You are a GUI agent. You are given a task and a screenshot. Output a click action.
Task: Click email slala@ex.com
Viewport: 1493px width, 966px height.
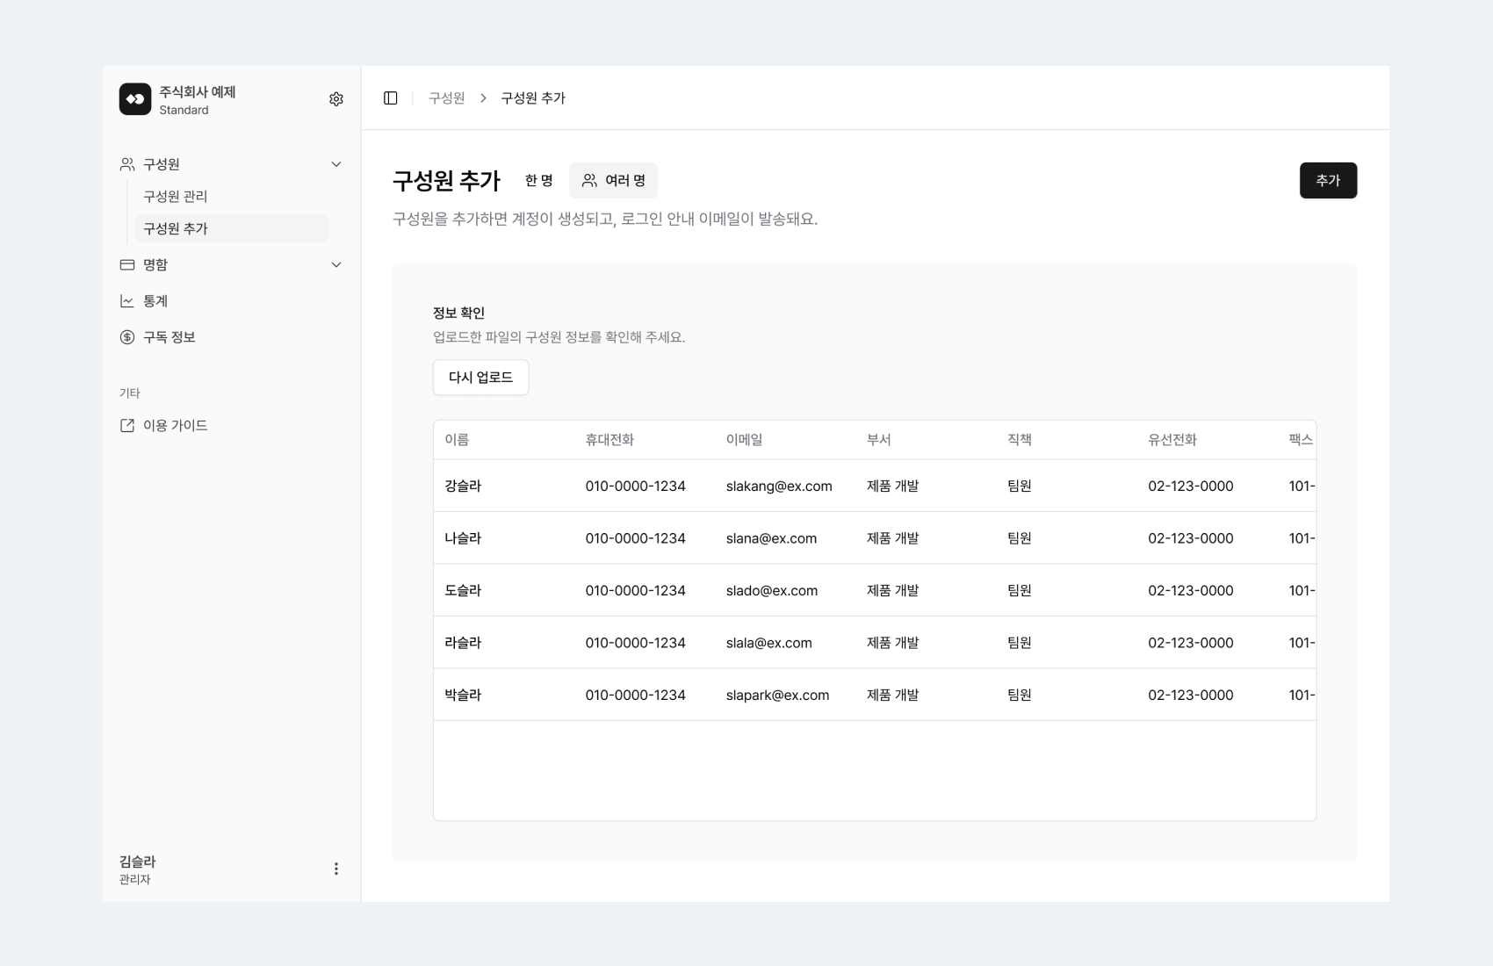[x=769, y=643]
